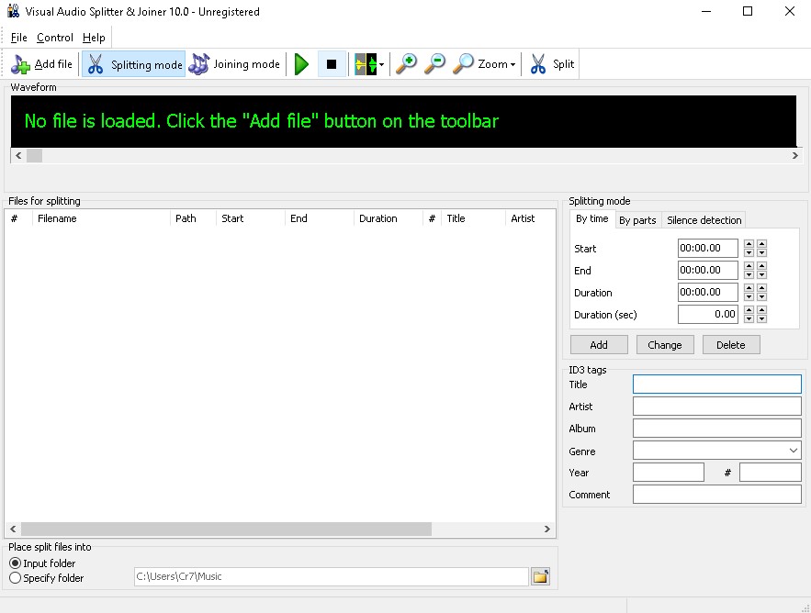Stop playback with the black square button
The height and width of the screenshot is (613, 811).
pos(332,64)
